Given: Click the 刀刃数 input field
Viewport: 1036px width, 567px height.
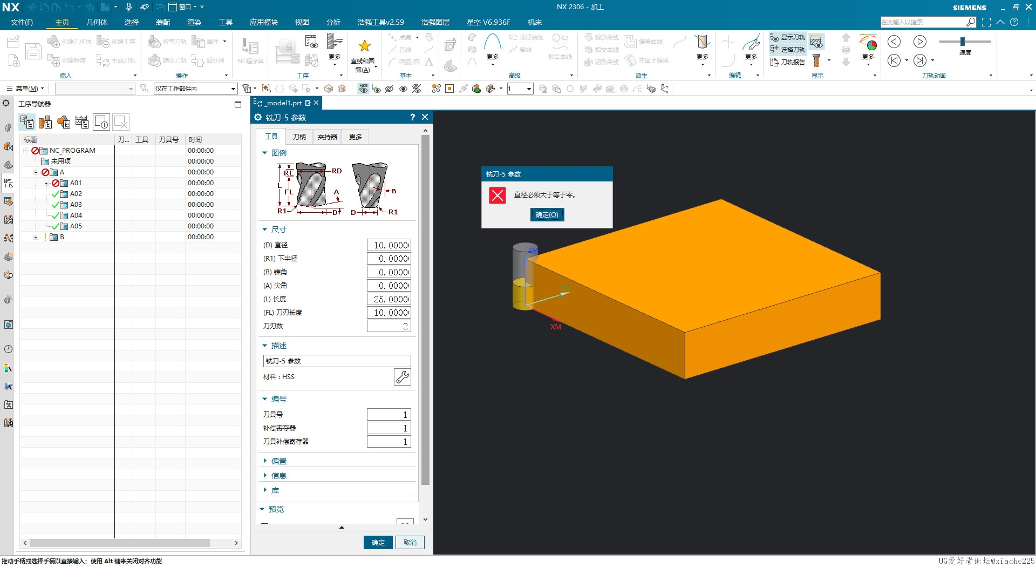Looking at the screenshot, I should tap(389, 326).
